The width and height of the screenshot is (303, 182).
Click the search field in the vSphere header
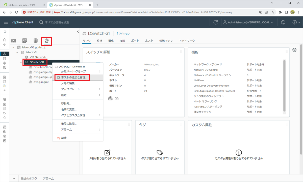57,22
